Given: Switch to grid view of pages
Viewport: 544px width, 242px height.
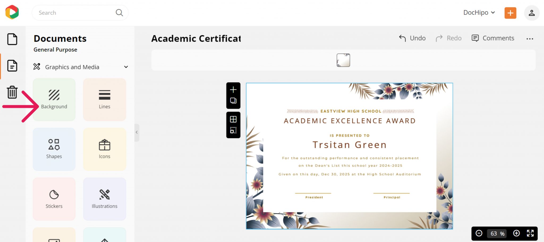Looking at the screenshot, I should point(233,119).
